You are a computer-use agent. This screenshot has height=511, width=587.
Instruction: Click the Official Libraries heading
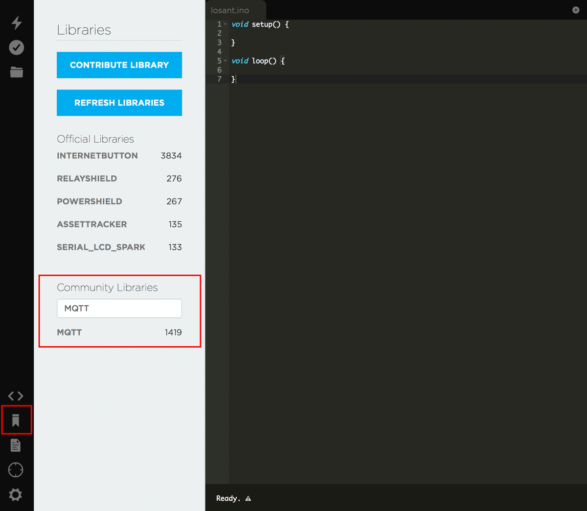(95, 139)
